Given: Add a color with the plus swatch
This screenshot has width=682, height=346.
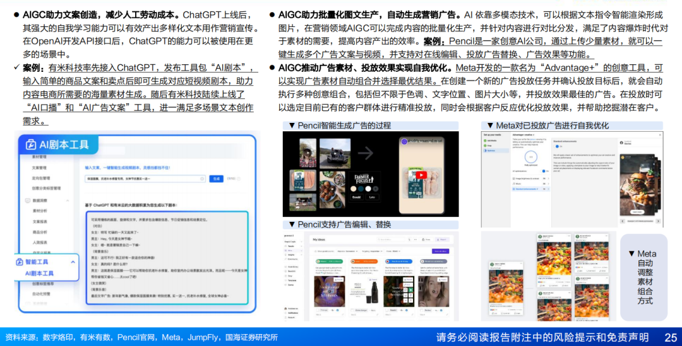Looking at the screenshot, I should [x=375, y=189].
